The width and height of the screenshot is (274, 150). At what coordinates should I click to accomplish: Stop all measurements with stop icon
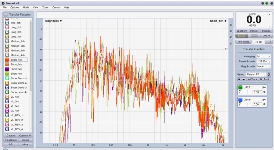[239, 79]
